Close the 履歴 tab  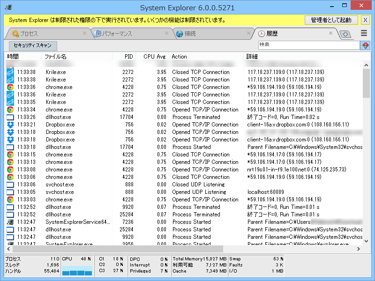click(x=330, y=33)
